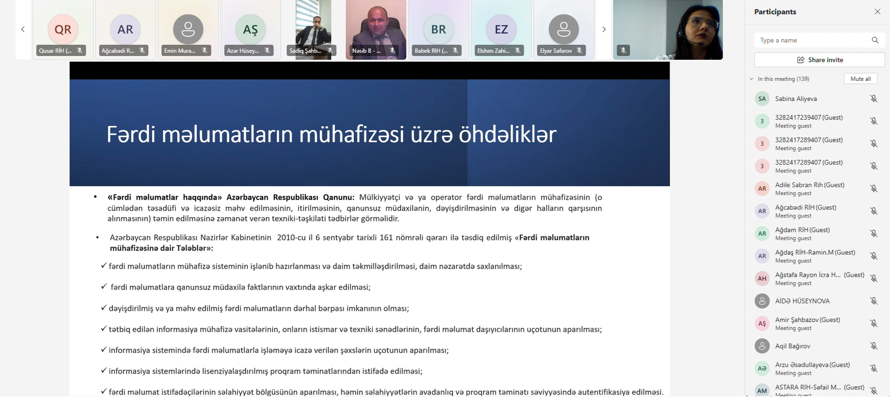Select the Elshen Zahi... video tile
Viewport: 890px width, 397px height.
click(x=501, y=30)
